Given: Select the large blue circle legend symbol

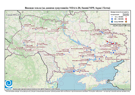Looking at the screenshot, I should click(x=112, y=19).
